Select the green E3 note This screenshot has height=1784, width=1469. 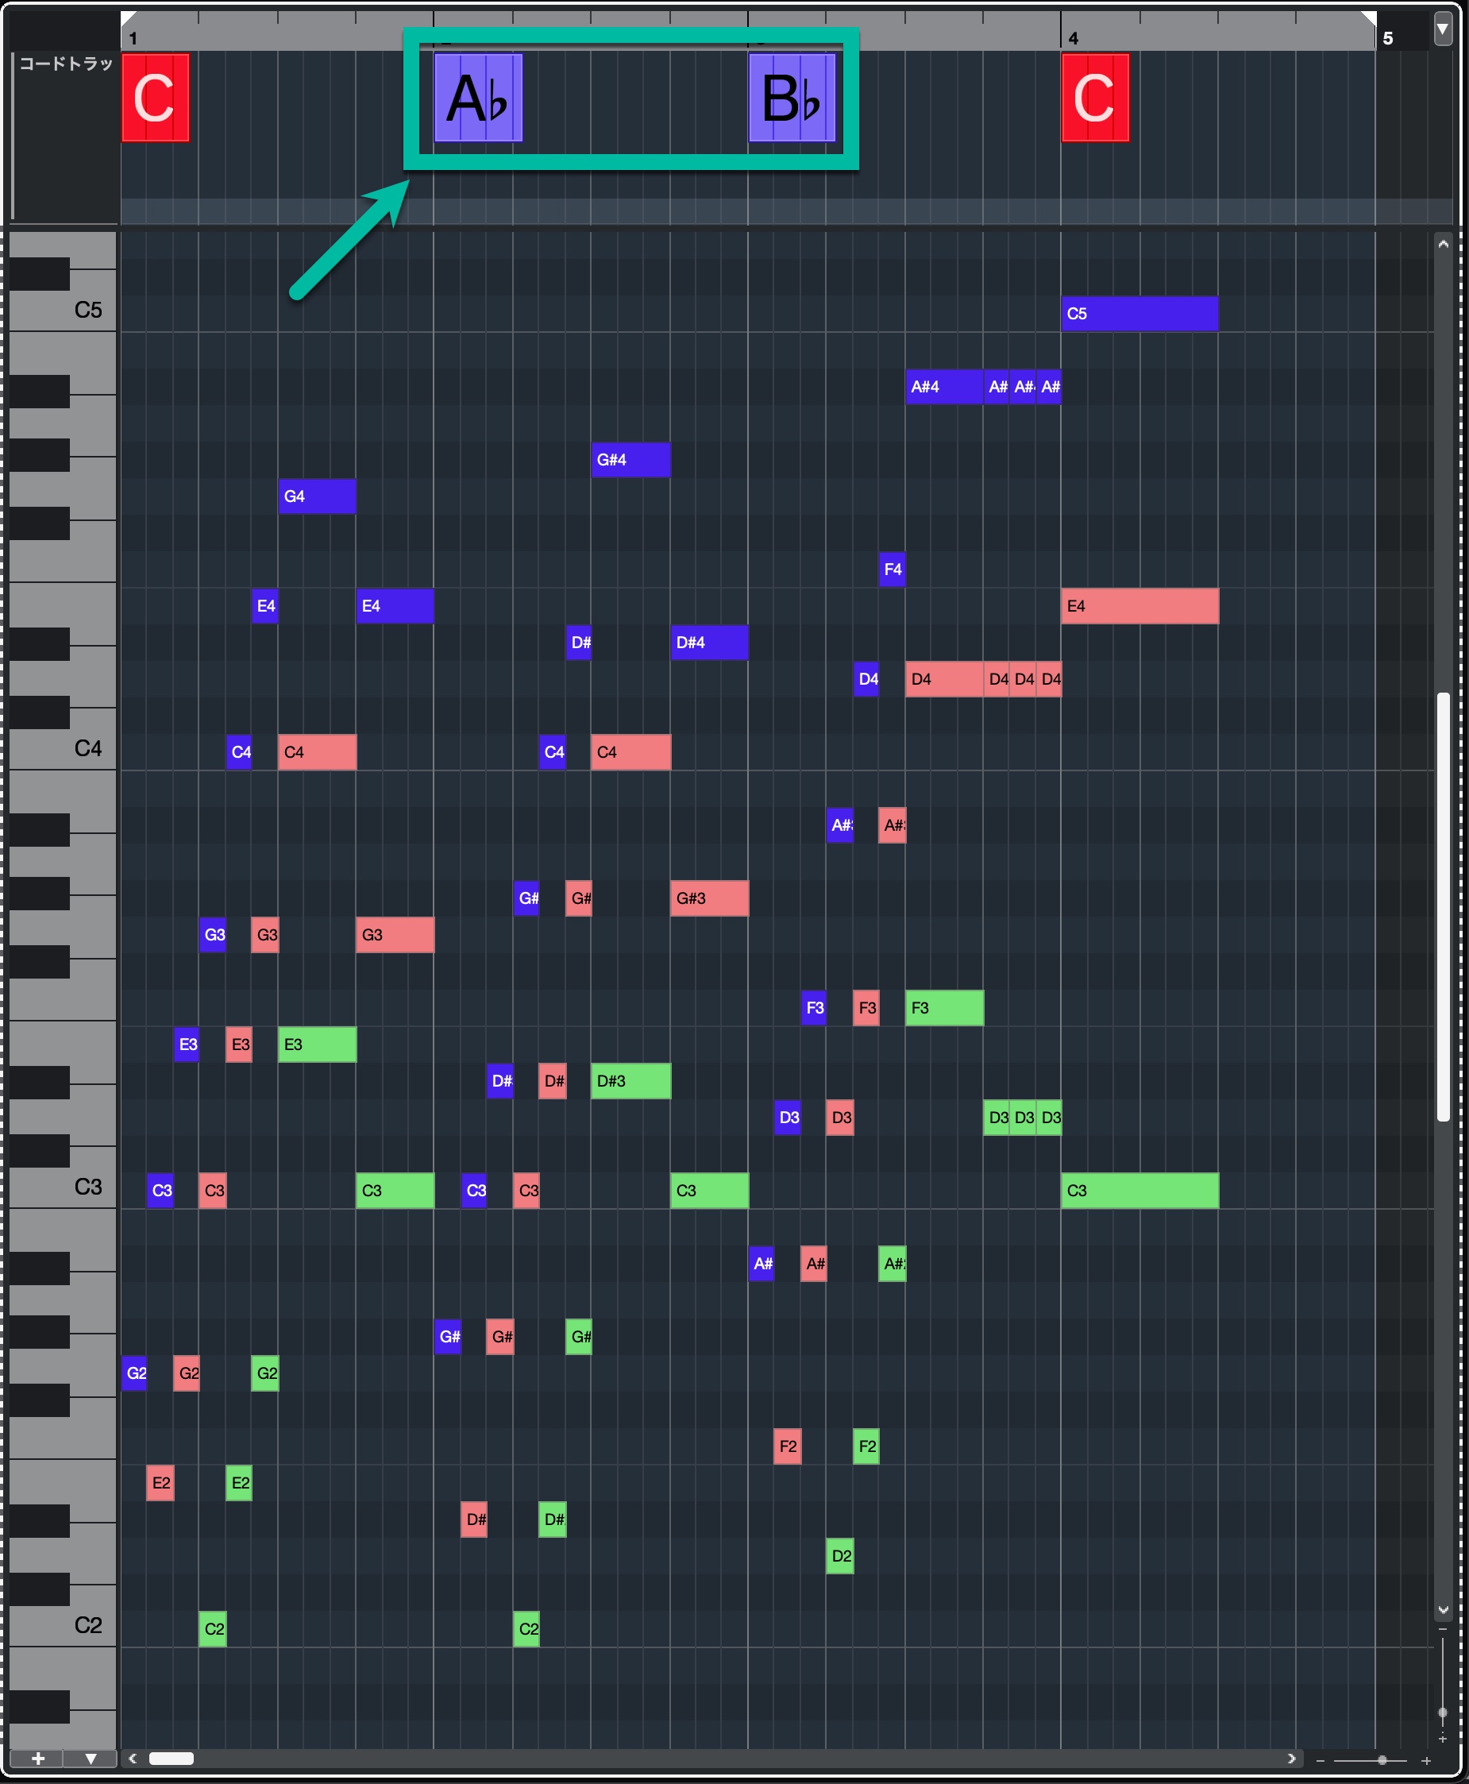pos(318,1045)
